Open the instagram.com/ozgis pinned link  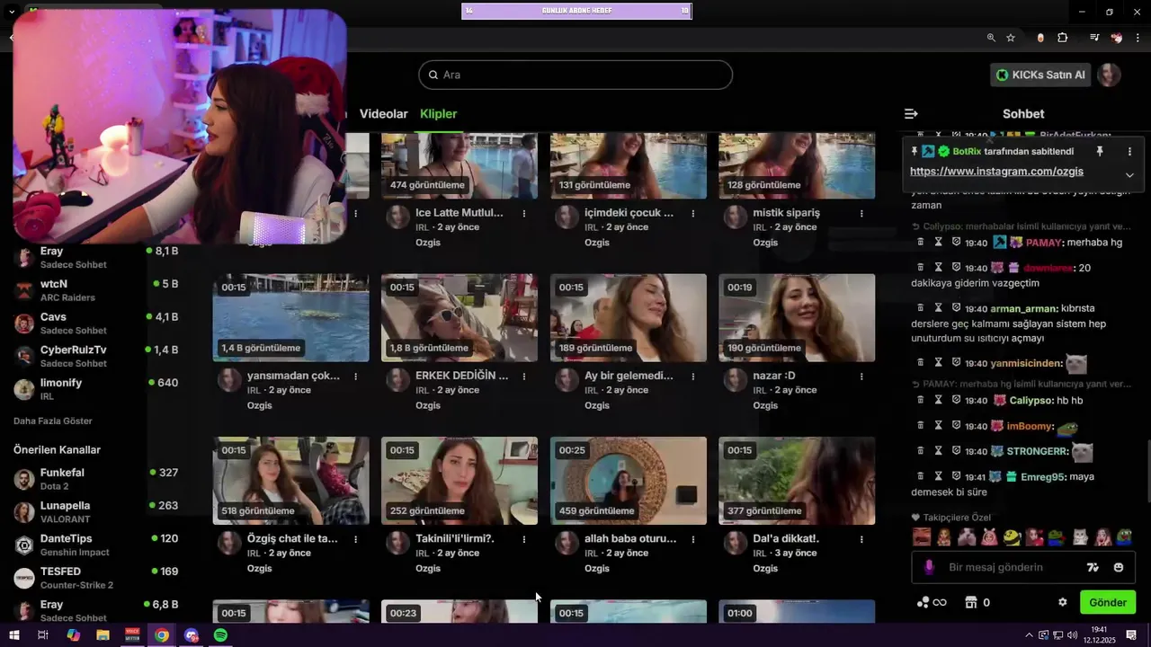(x=996, y=172)
